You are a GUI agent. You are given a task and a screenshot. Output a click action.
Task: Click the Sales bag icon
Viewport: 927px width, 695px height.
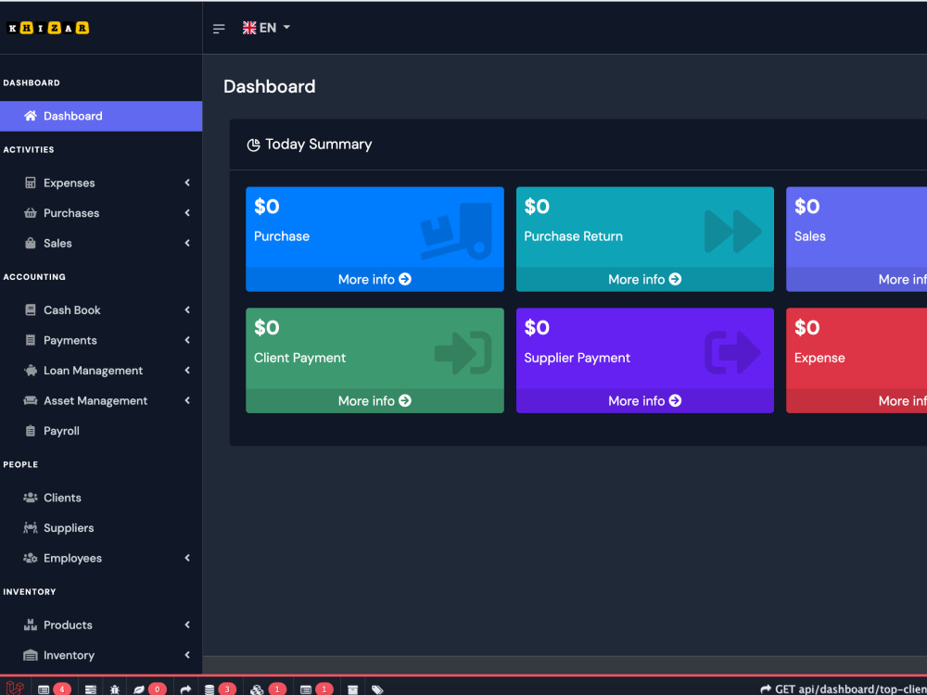click(x=31, y=243)
